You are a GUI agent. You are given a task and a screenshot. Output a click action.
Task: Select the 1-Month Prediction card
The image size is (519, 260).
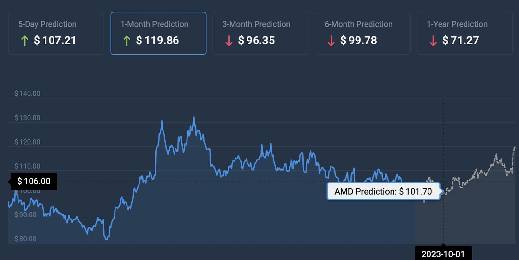pyautogui.click(x=158, y=33)
